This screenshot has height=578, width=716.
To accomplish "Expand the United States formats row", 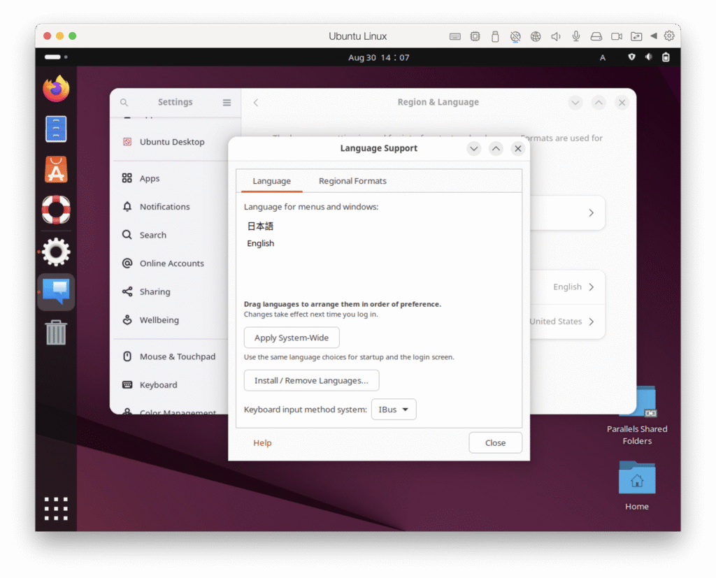I will (568, 321).
